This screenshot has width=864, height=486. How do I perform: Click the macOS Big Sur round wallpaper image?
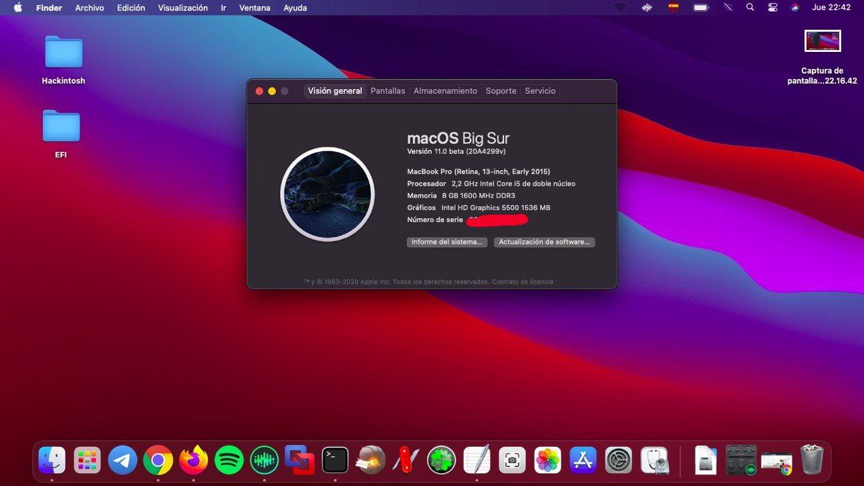pos(327,194)
